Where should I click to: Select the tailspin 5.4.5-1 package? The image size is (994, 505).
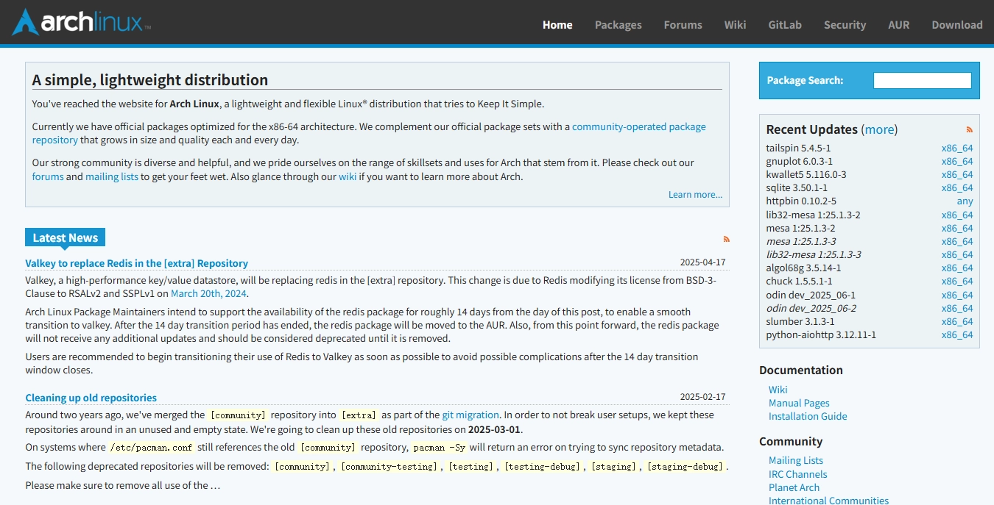click(798, 148)
